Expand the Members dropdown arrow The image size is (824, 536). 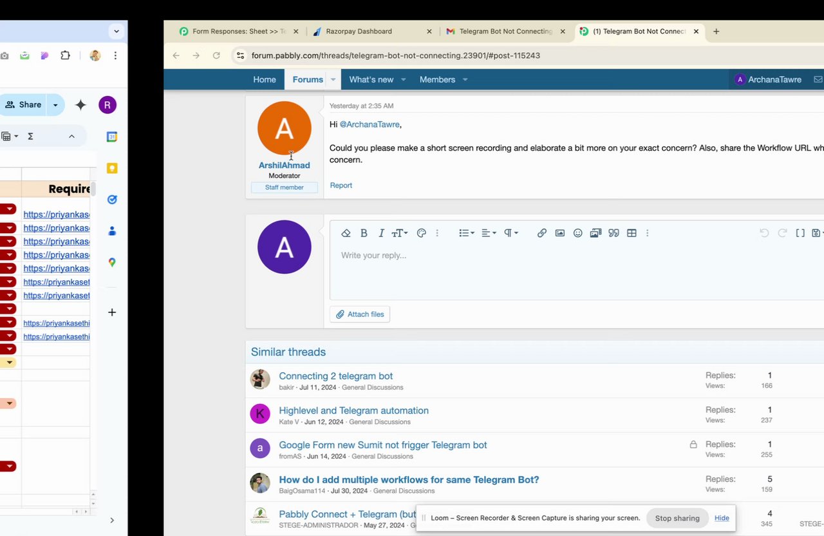coord(465,79)
